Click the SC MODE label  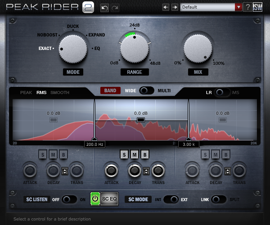click(x=138, y=199)
